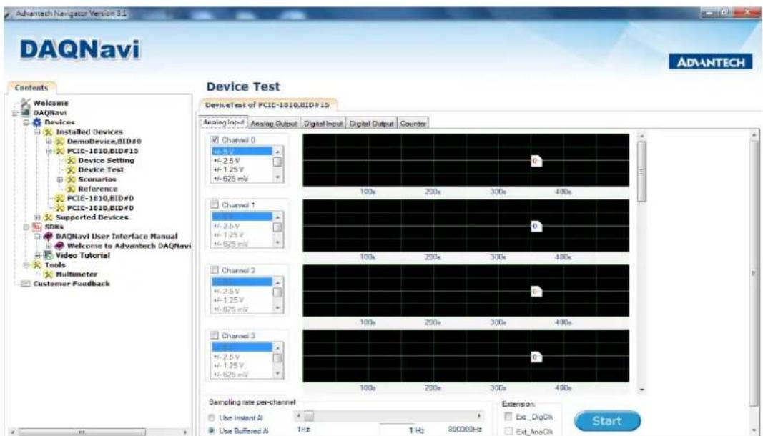This screenshot has height=436, width=763.
Task: Click the Devices gear icon
Action: coord(37,122)
